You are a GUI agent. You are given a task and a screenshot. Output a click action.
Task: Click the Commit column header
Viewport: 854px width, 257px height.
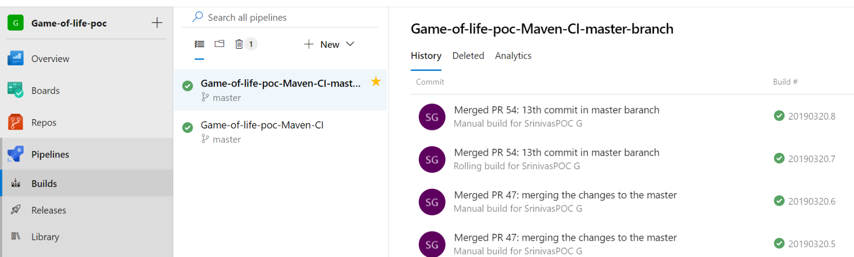pos(430,82)
